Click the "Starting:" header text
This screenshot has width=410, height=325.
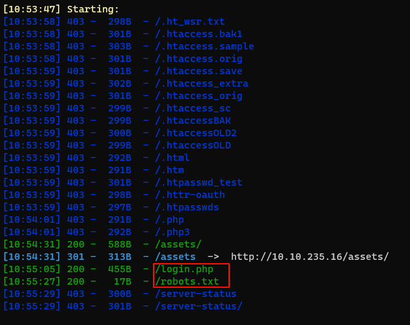point(93,9)
